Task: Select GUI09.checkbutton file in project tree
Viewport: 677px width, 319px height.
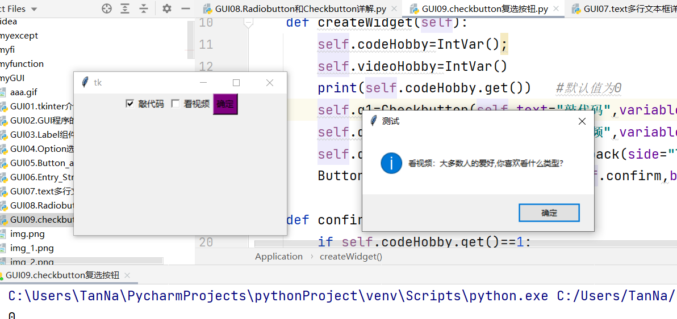Action: 42,220
